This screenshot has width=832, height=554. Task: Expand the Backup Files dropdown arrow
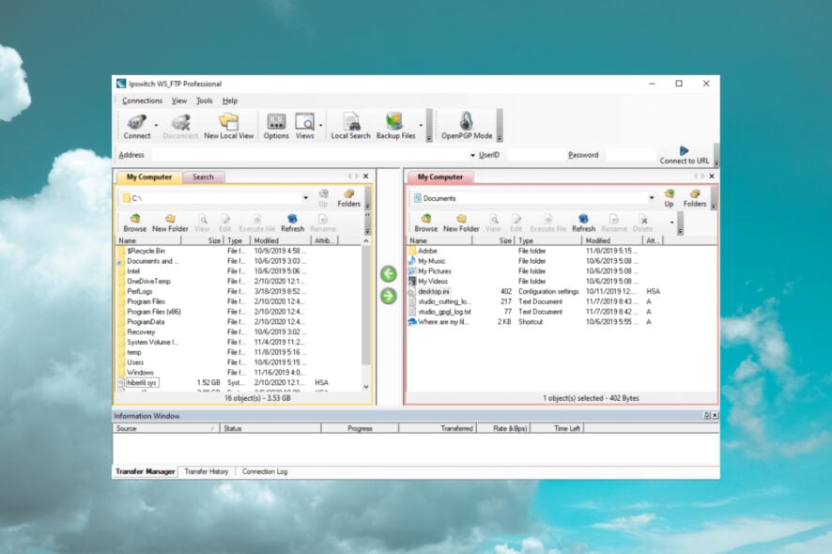421,126
